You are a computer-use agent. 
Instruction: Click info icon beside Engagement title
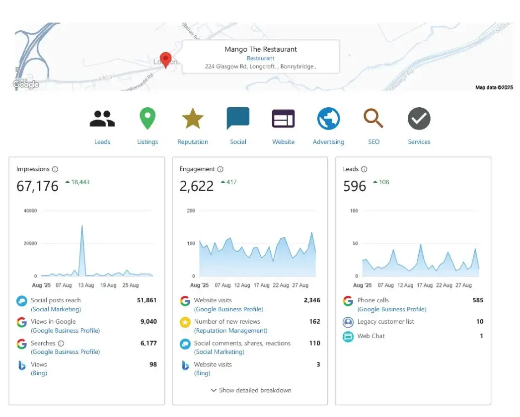221,169
